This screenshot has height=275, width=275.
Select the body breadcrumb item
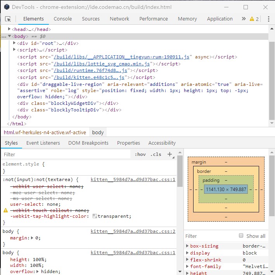pyautogui.click(x=98, y=132)
